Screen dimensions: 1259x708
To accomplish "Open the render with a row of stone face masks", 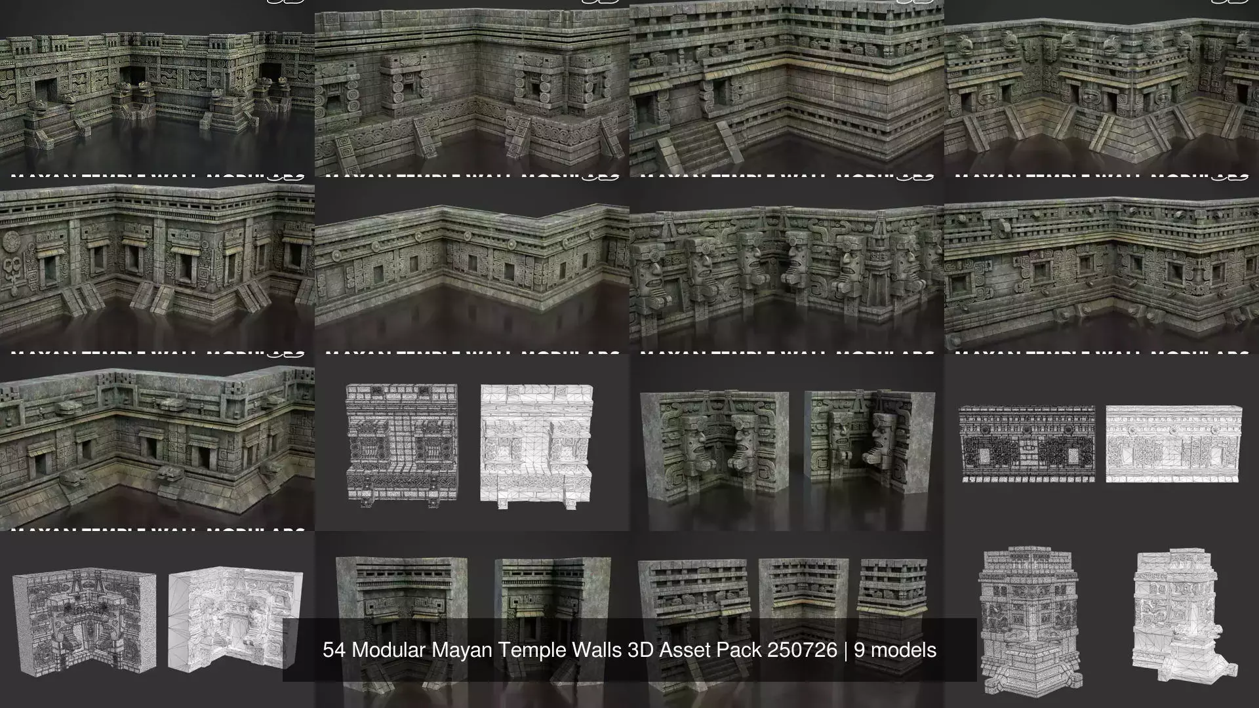I will point(787,265).
